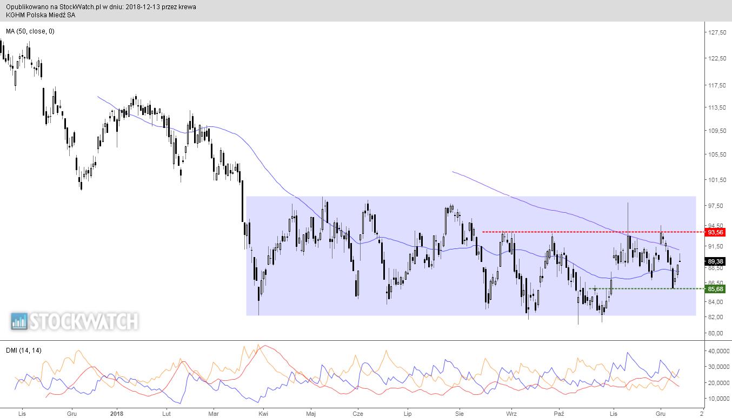Click the publication header mentioning StockWatch.pl
732x418 pixels.
tap(101, 7)
